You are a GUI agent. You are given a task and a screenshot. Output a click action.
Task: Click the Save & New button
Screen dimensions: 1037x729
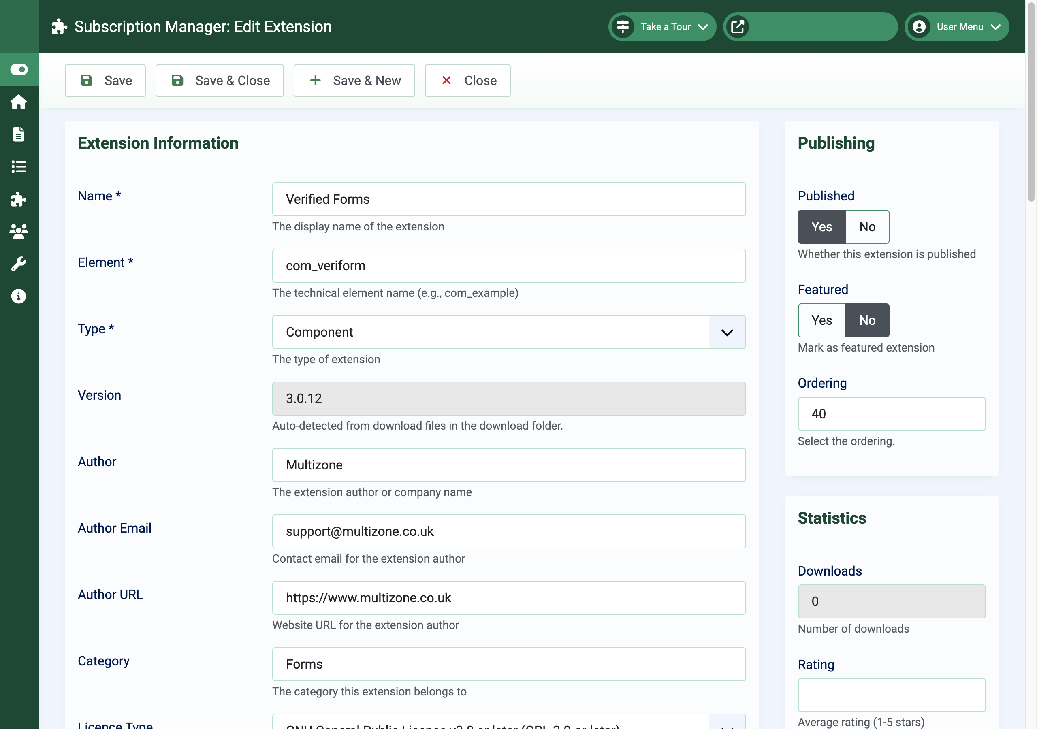click(354, 81)
